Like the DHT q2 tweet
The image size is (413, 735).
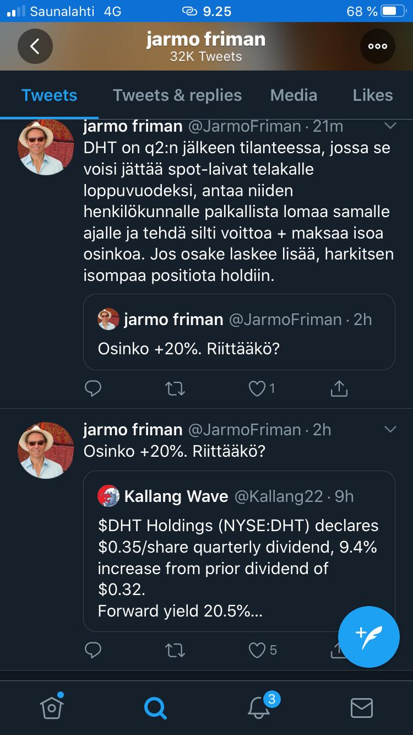tap(257, 389)
